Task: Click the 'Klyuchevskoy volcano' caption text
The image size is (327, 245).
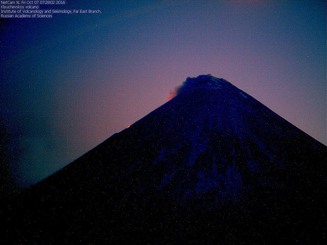Action: (x=20, y=7)
